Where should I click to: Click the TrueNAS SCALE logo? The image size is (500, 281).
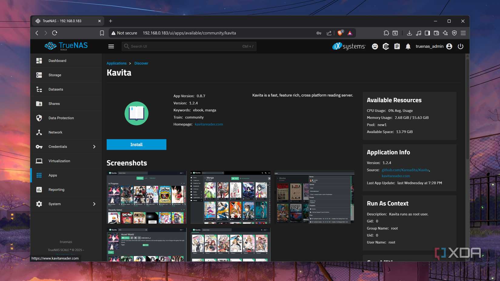[x=66, y=46]
